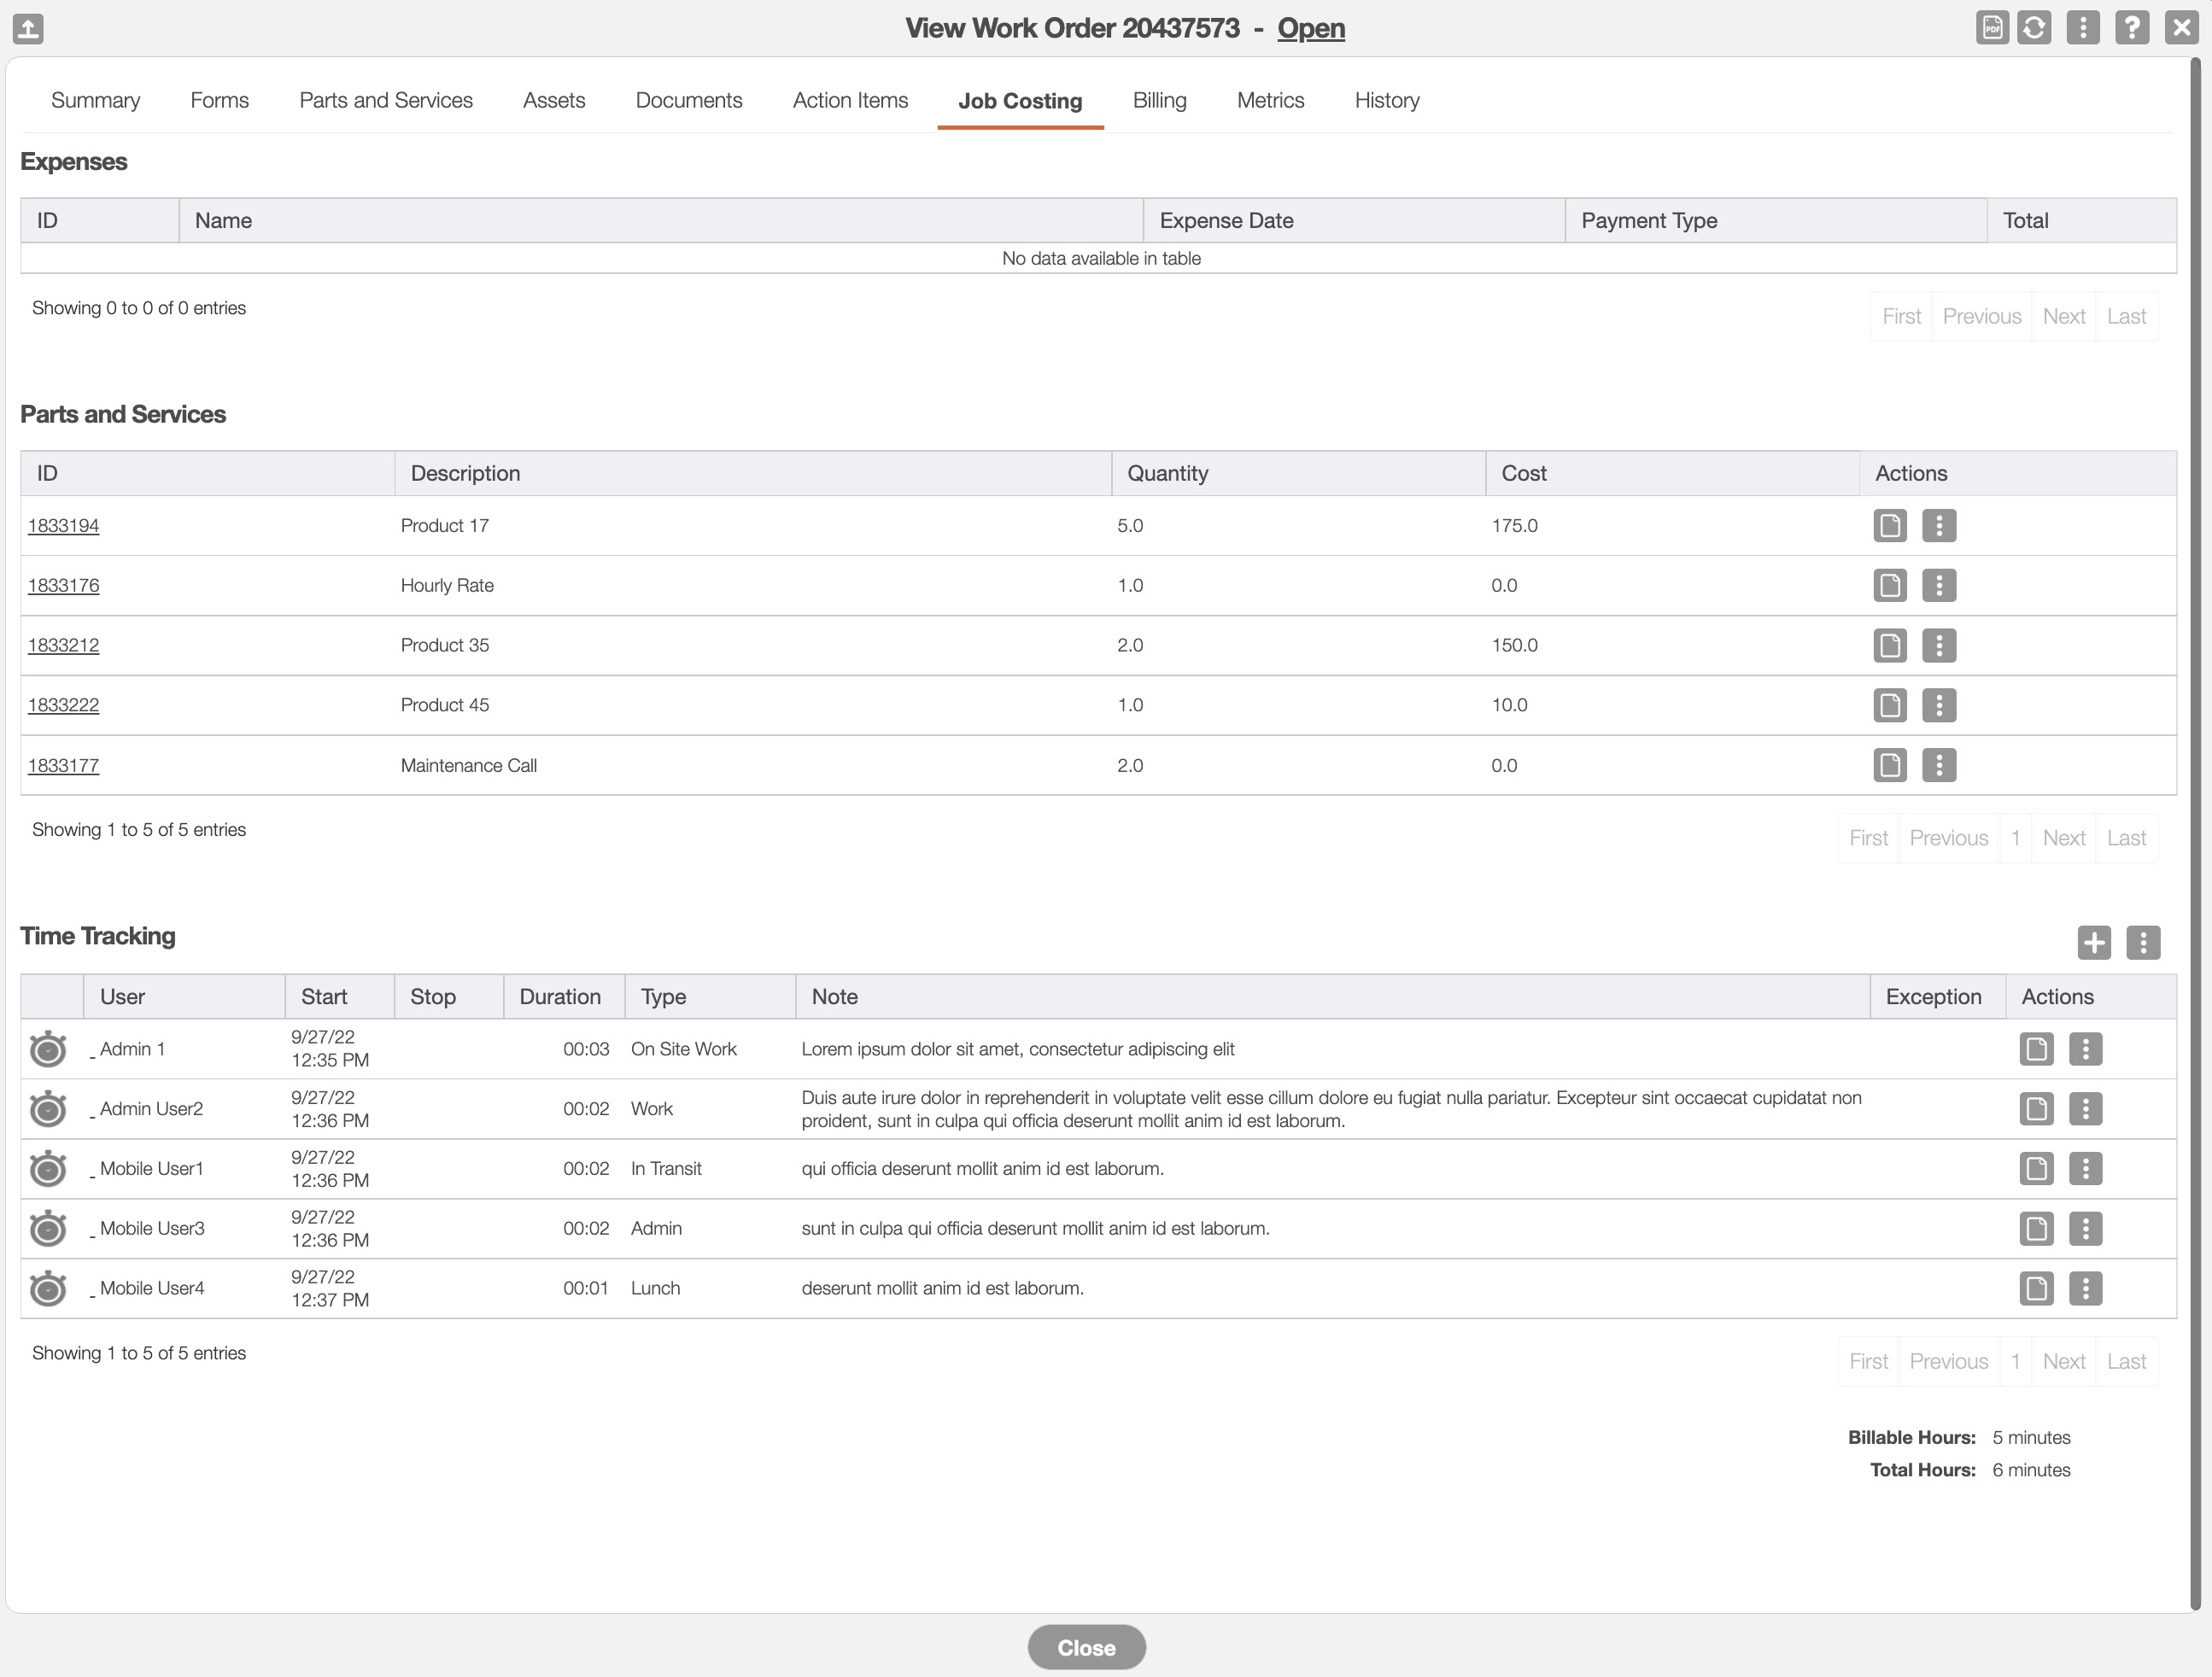Click the refresh work order icon
The image size is (2212, 1677).
pyautogui.click(x=2034, y=27)
